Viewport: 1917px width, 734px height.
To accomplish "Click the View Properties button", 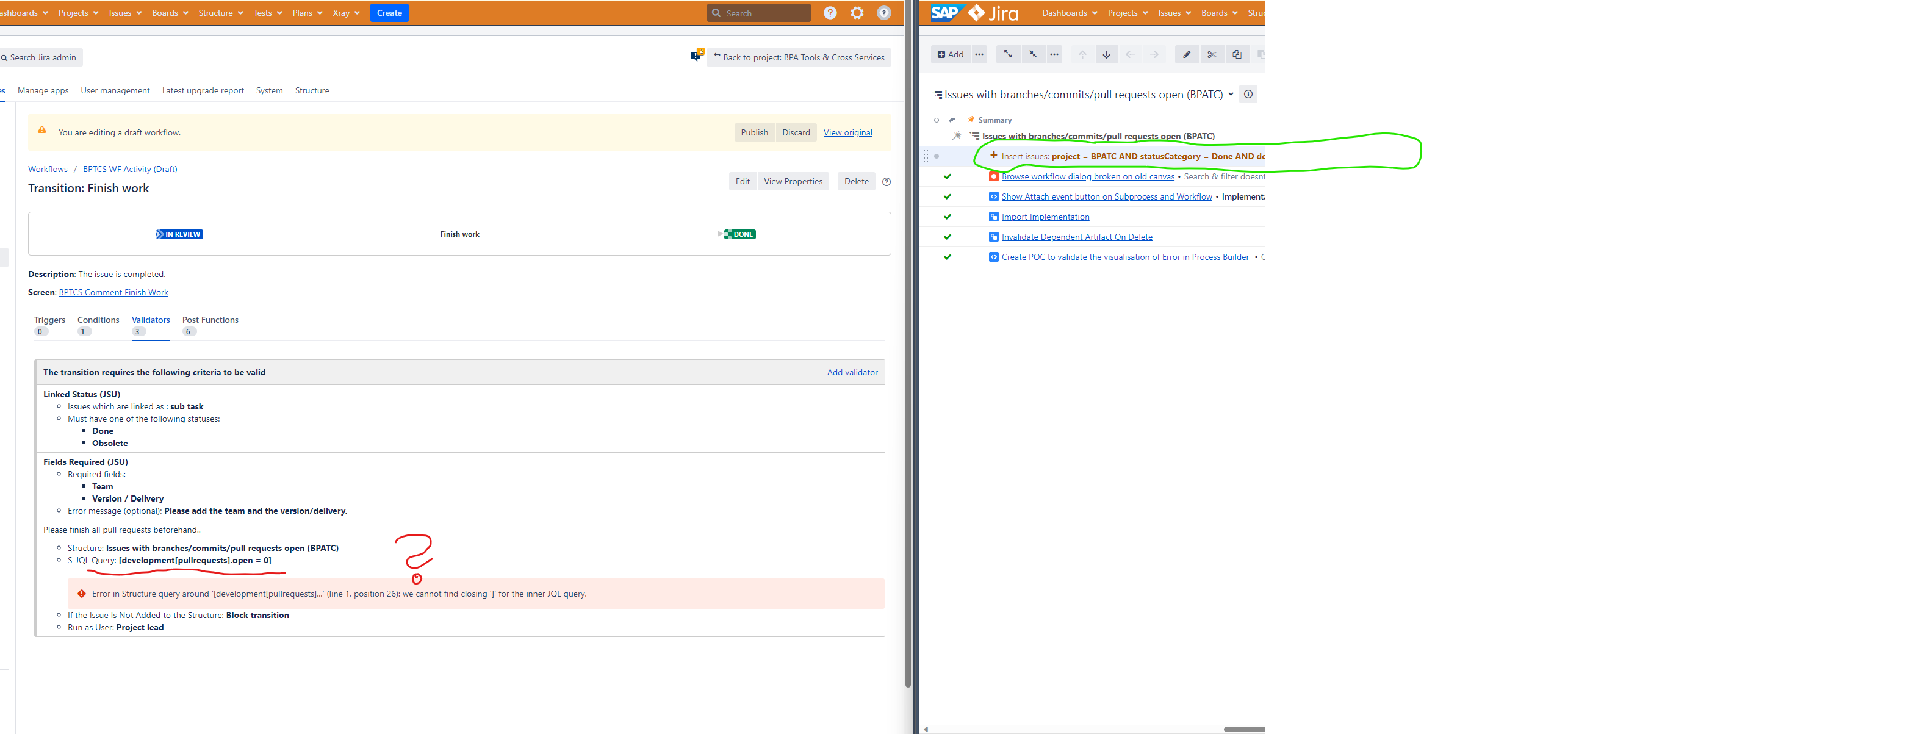I will pos(793,182).
